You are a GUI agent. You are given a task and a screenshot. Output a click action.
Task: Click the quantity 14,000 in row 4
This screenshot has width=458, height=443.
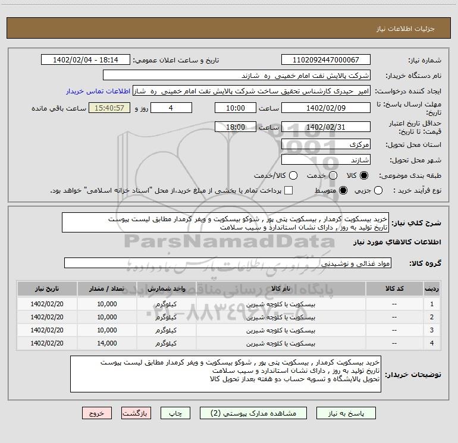tap(107, 343)
